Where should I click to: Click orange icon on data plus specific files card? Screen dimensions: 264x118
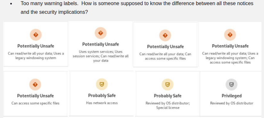click(165, 35)
